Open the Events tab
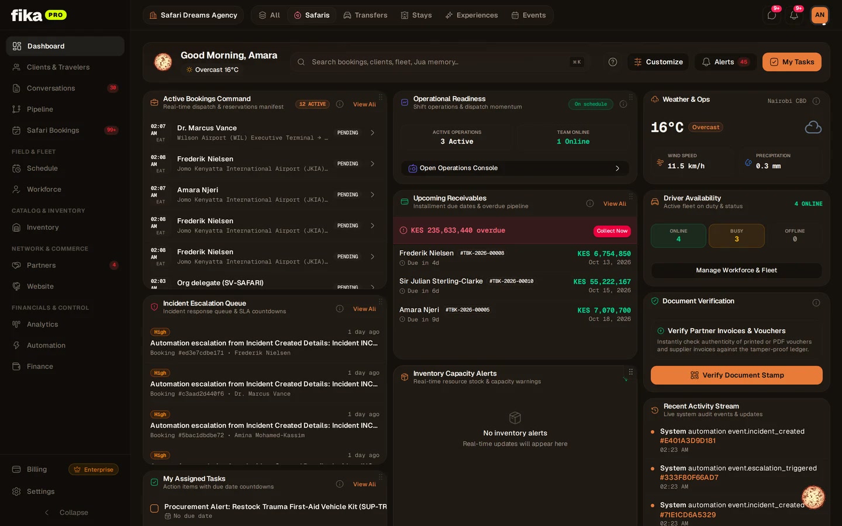Screen dimensions: 842x526 click(x=529, y=15)
